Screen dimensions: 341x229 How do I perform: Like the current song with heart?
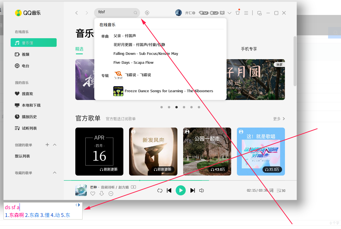pos(93,193)
